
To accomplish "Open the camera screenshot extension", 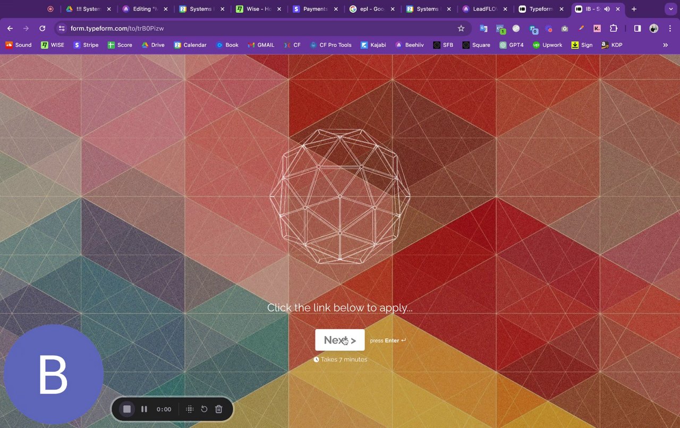I will [x=565, y=28].
